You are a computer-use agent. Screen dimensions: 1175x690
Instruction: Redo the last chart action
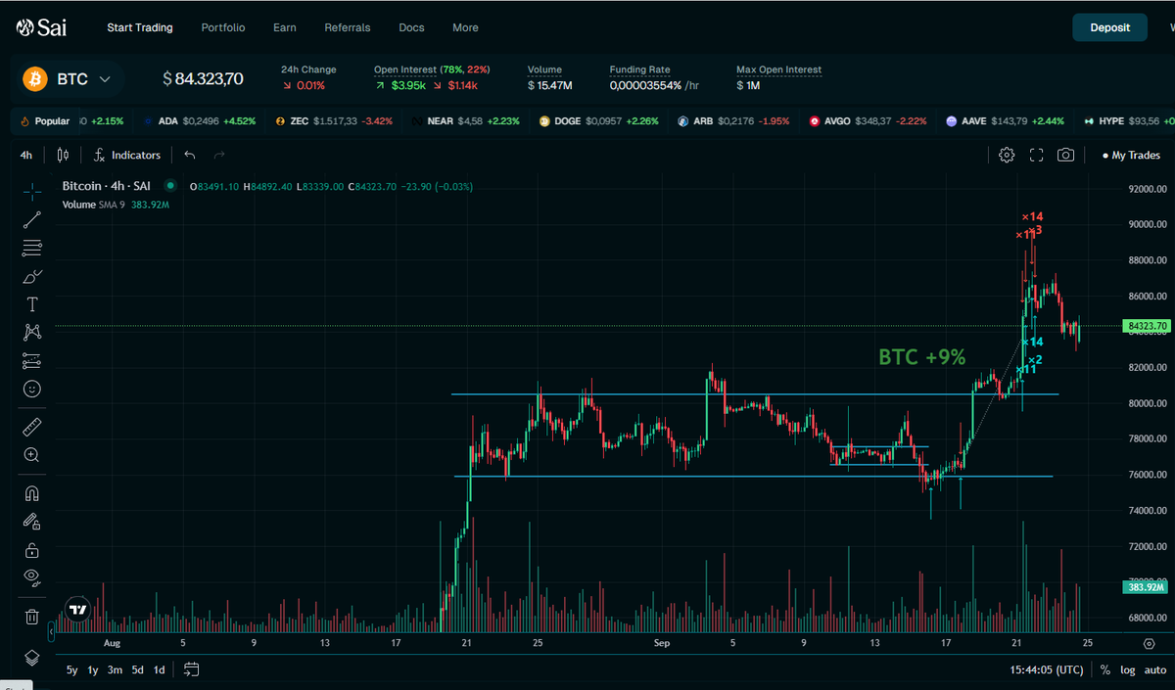[219, 155]
